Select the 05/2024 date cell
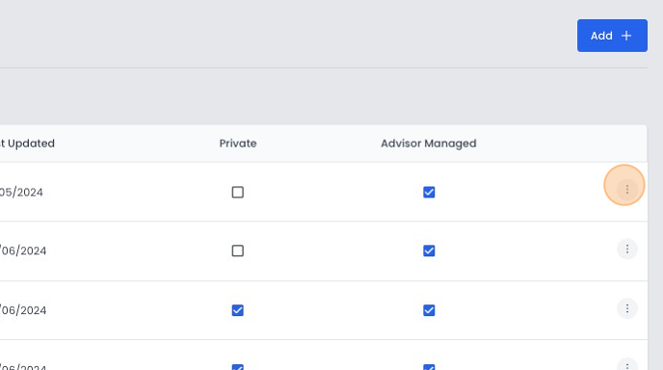The height and width of the screenshot is (370, 663). [x=21, y=193]
